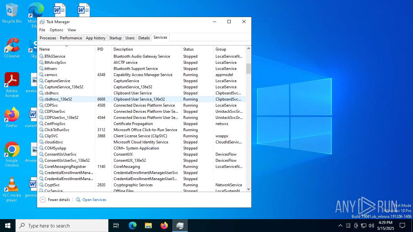The height and width of the screenshot is (232, 413).
Task: Open Google Chrome desktop shortcut
Action: [12, 155]
